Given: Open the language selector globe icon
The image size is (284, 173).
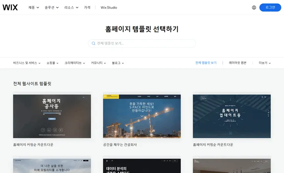Looking at the screenshot, I should coord(254,7).
